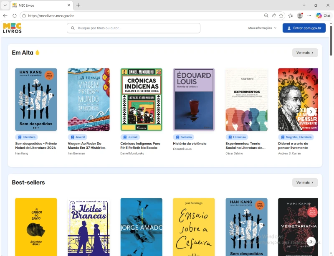334x256 pixels.
Task: Open the Crônicas Indígenas book cover
Action: (x=141, y=99)
